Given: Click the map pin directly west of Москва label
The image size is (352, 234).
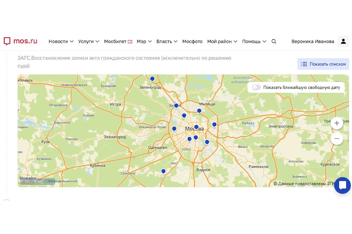Looking at the screenshot, I should pos(174,129).
